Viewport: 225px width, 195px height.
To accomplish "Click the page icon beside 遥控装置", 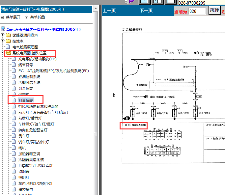I will coord(14,189).
